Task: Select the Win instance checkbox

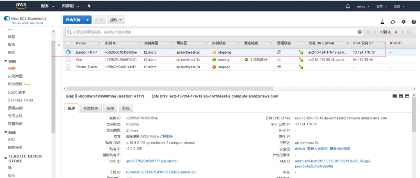Action: (x=68, y=60)
